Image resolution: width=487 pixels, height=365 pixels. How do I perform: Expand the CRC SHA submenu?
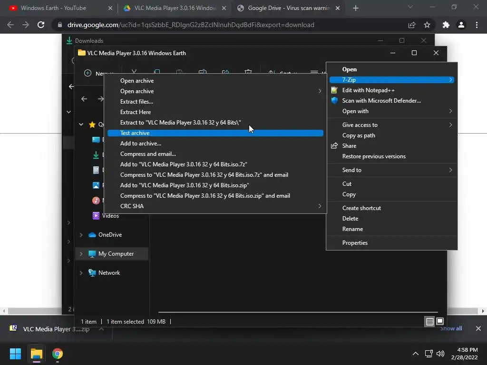point(215,206)
